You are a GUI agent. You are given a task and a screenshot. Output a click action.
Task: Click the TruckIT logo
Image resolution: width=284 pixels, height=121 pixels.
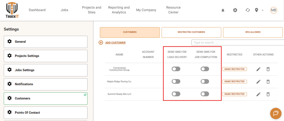coord(12,10)
